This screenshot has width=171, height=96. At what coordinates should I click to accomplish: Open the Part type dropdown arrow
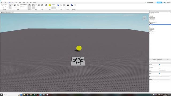point(36,8)
